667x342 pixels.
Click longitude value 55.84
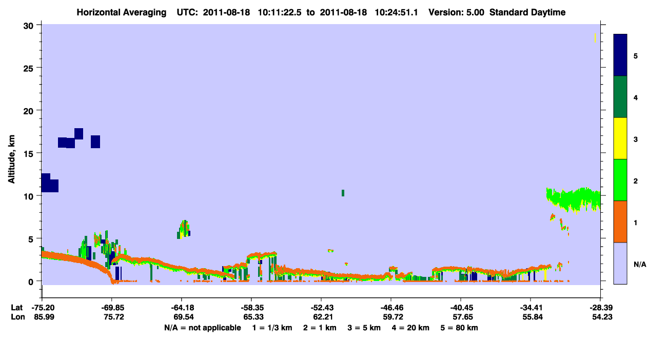531,317
